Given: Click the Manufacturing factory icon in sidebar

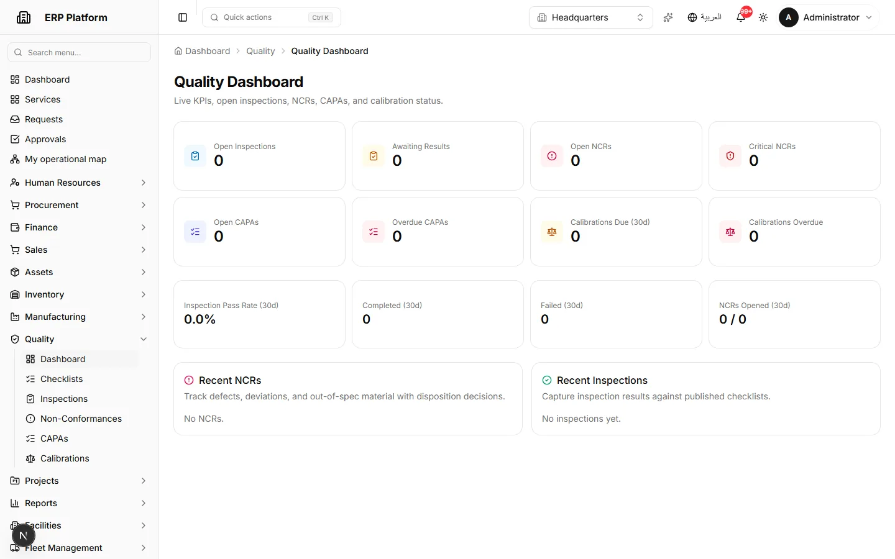Looking at the screenshot, I should click(x=15, y=317).
